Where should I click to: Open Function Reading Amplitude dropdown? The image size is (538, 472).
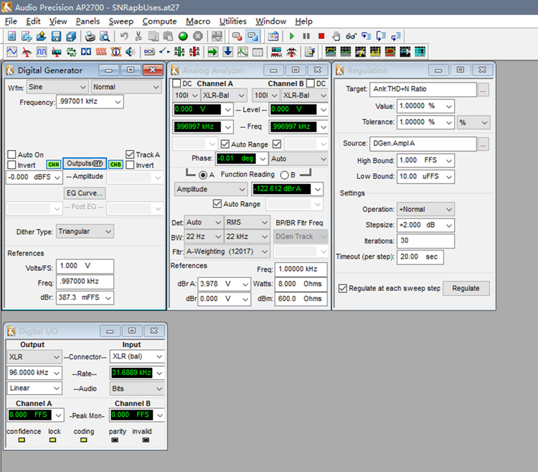[x=211, y=189]
